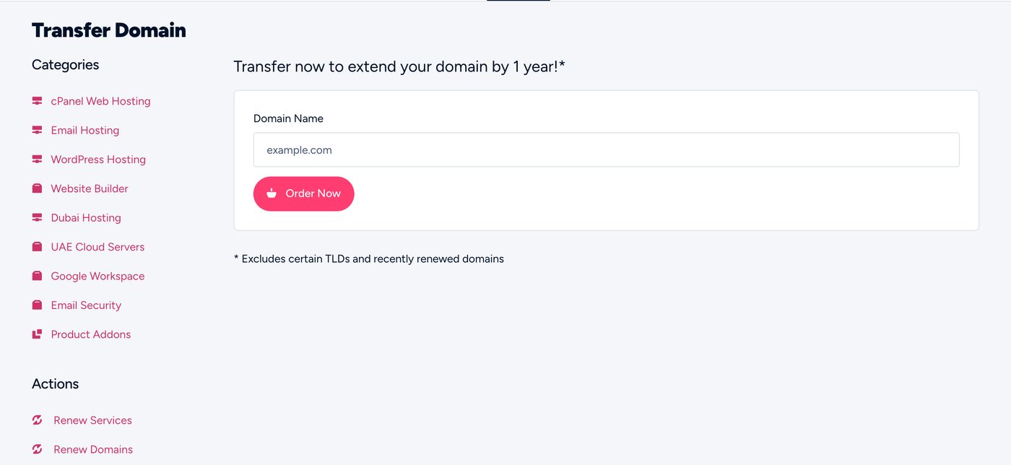Click the box icon beside Website Builder
The height and width of the screenshot is (465, 1011).
(37, 188)
